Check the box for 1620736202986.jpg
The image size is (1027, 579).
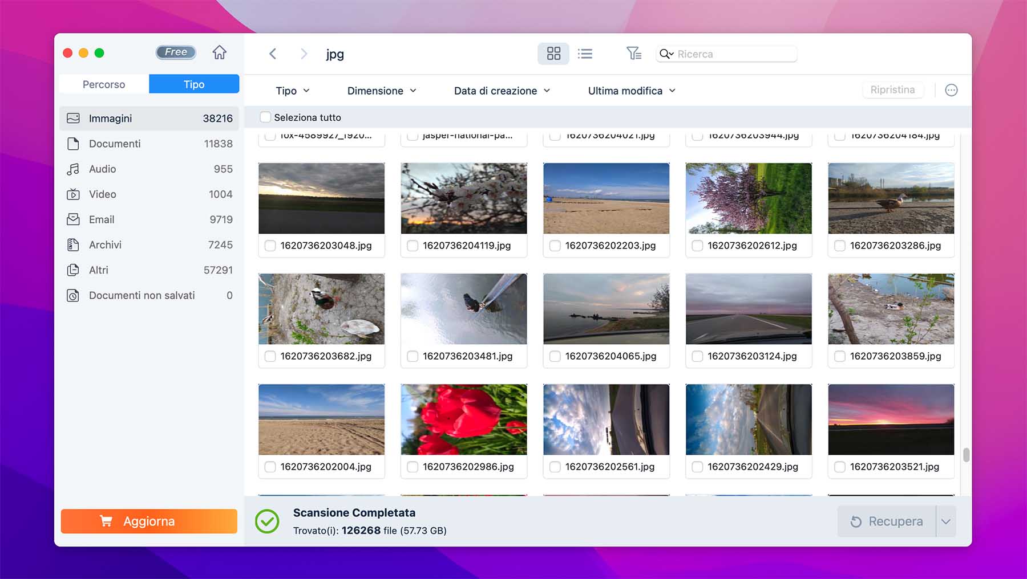tap(413, 467)
